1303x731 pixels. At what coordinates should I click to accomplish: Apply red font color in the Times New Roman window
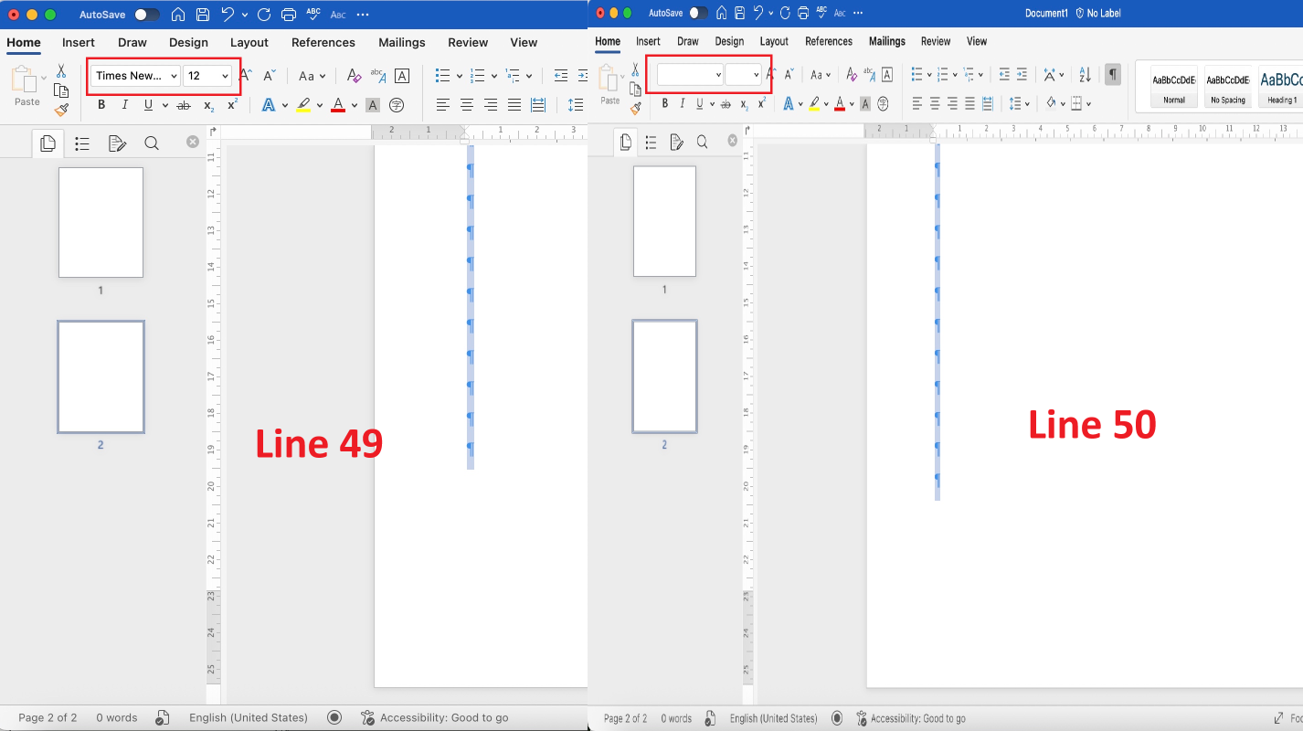coord(338,105)
